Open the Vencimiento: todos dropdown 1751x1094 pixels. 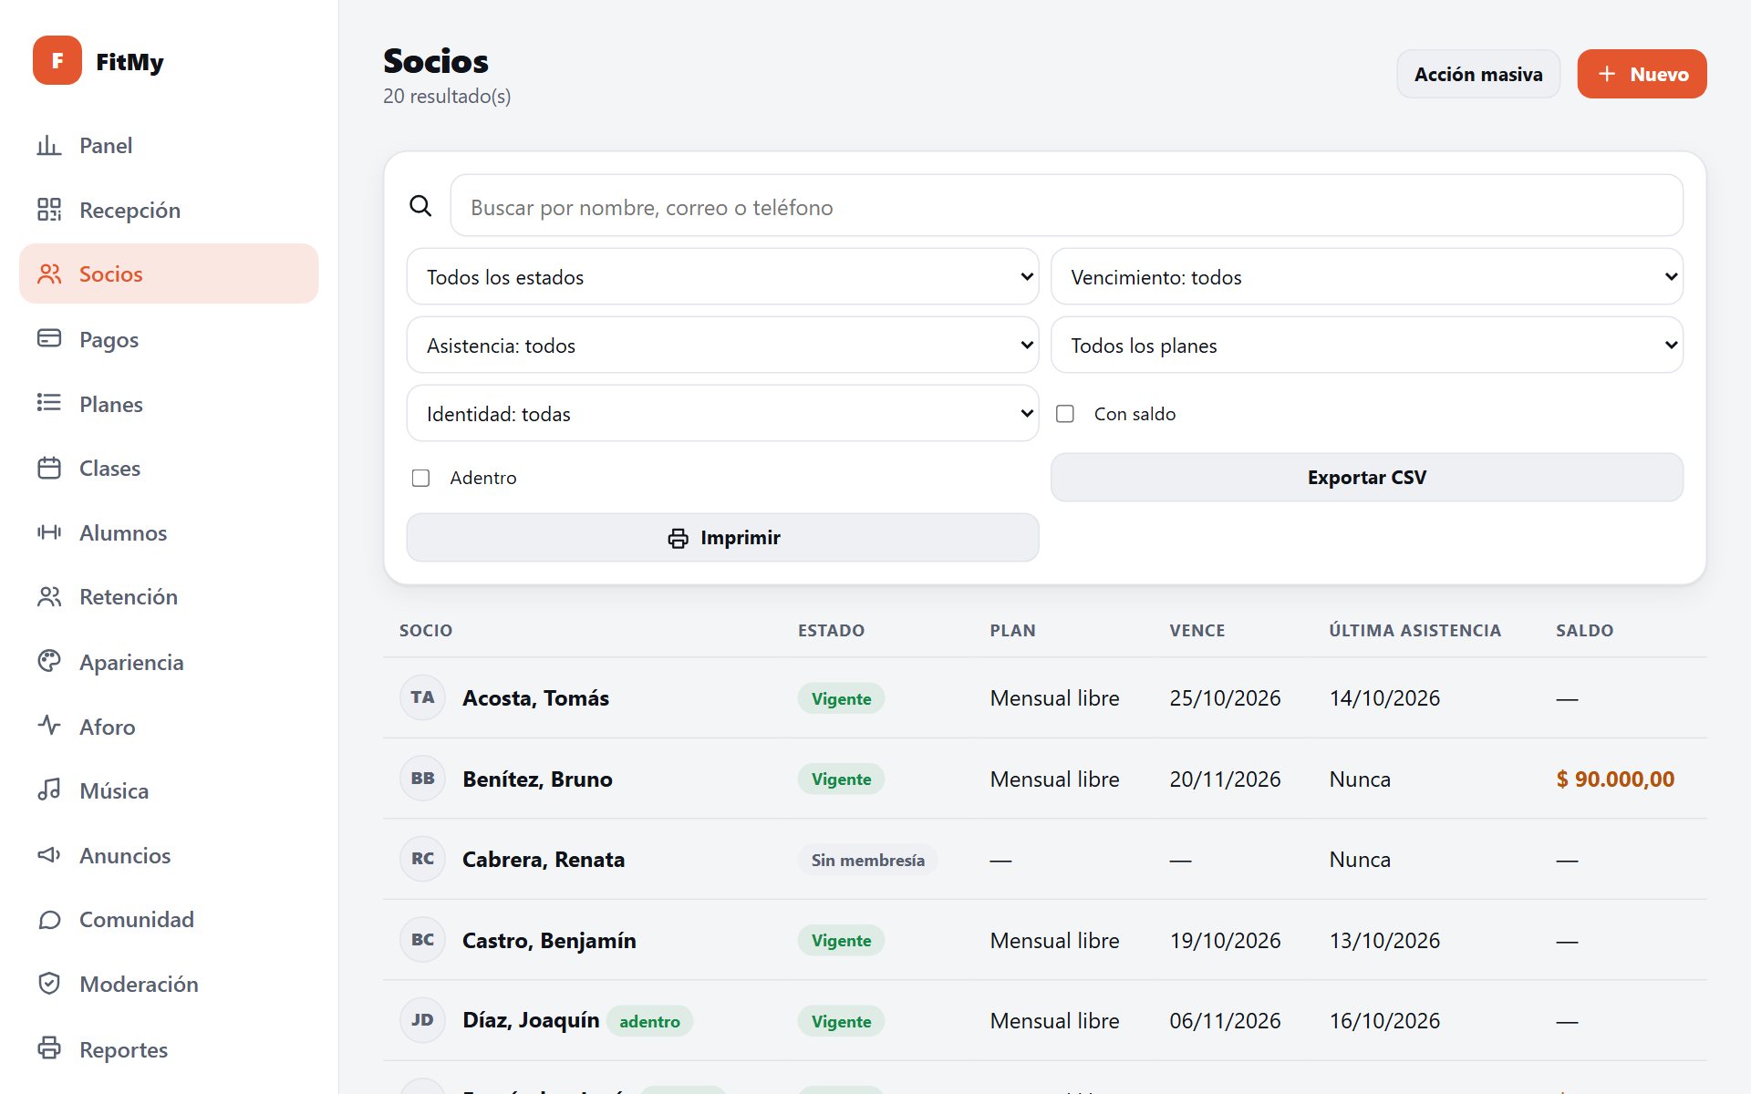[x=1367, y=276]
